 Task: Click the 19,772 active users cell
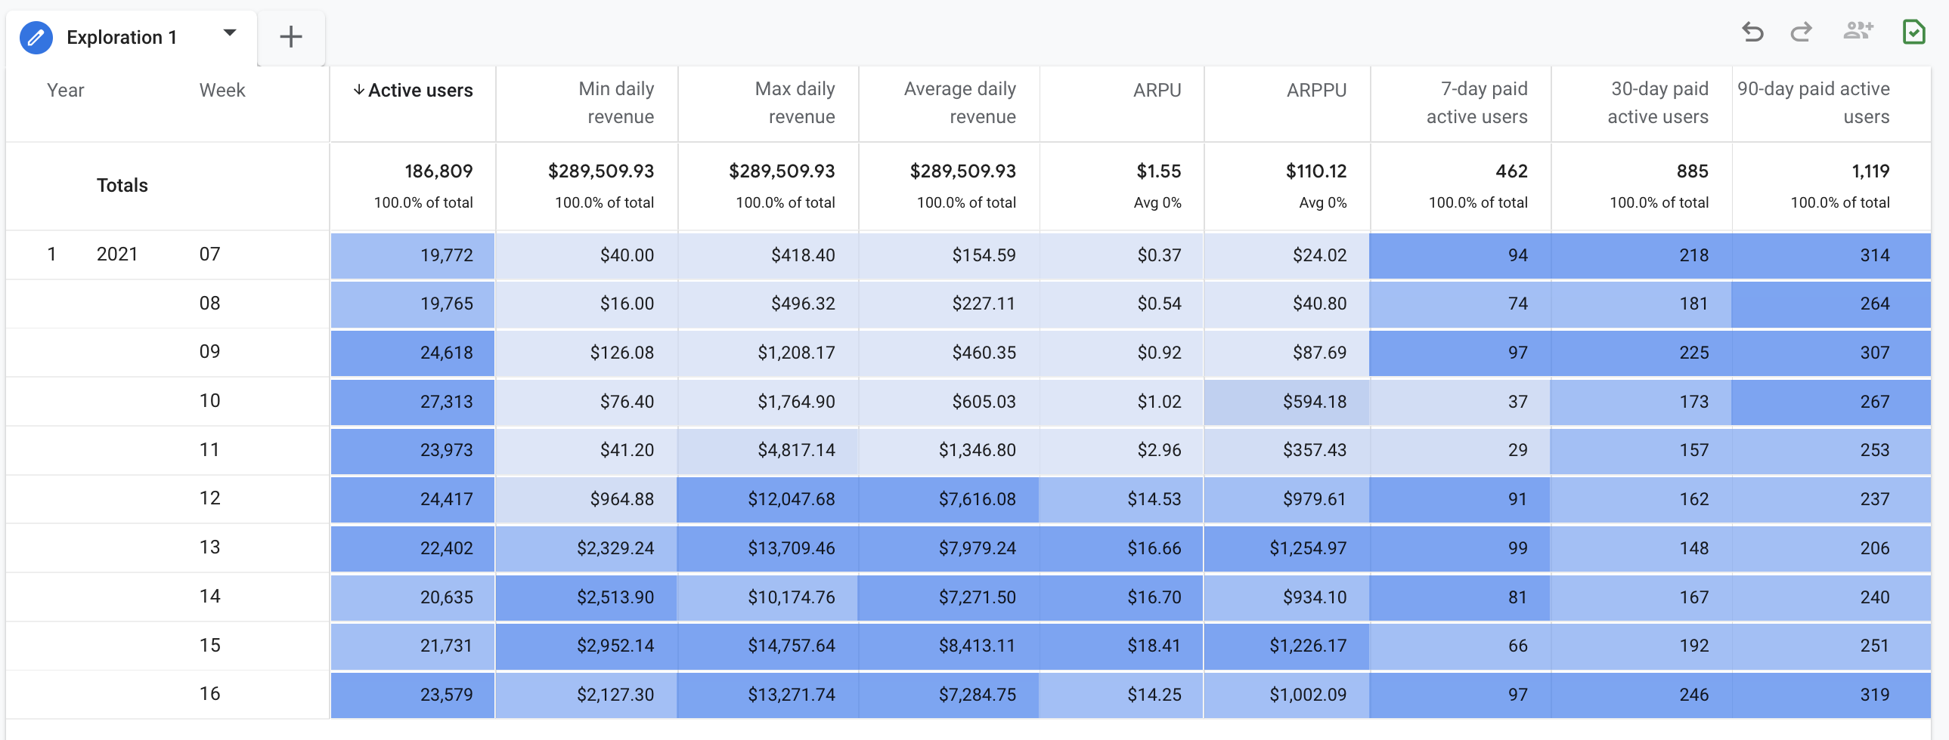tap(445, 255)
